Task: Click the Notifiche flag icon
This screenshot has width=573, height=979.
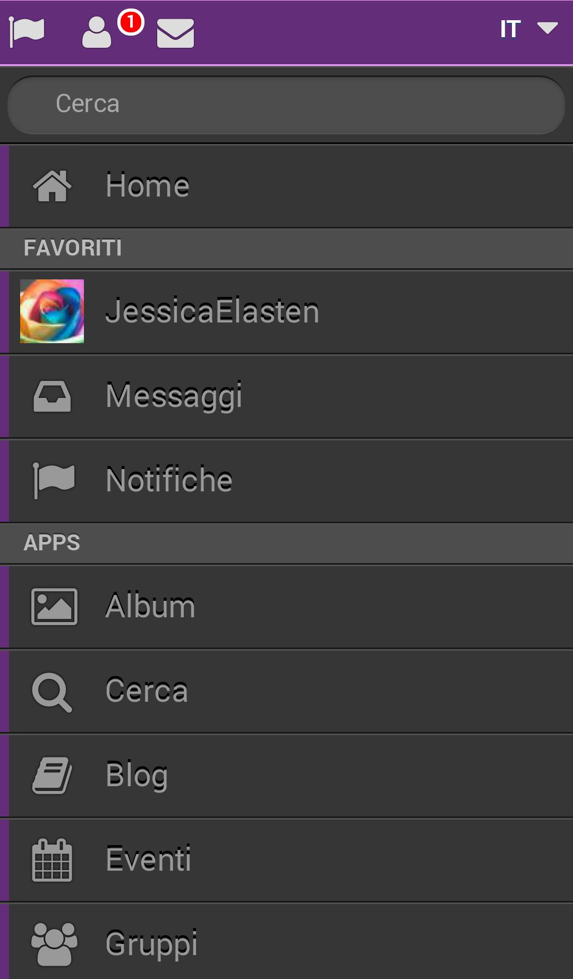Action: click(53, 480)
